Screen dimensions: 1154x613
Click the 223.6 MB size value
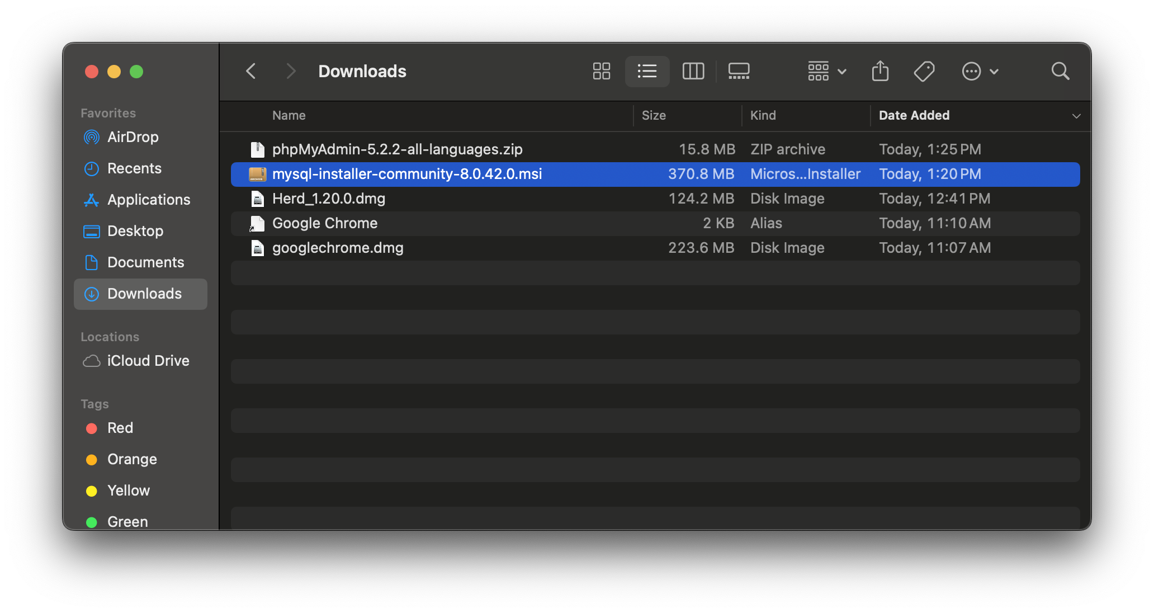click(x=701, y=248)
